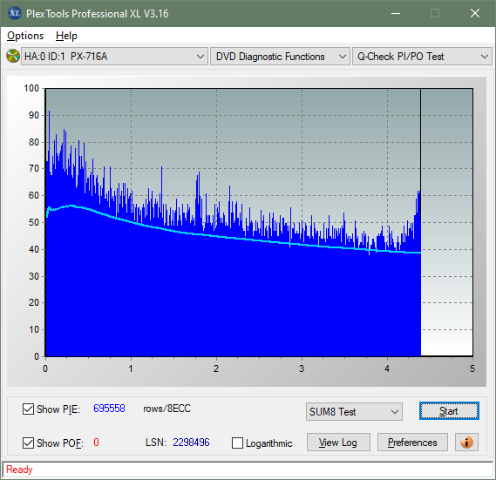Toggle the Show PIE checkbox

click(x=28, y=409)
